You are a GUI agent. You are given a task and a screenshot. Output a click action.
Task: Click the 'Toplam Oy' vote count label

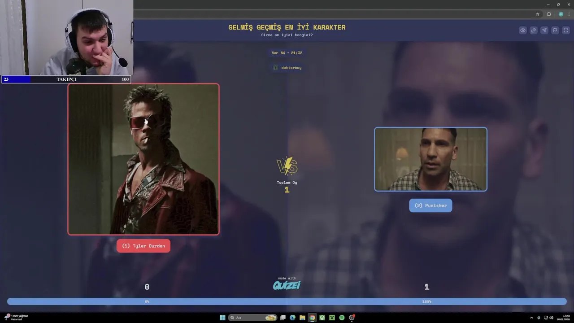(x=287, y=183)
